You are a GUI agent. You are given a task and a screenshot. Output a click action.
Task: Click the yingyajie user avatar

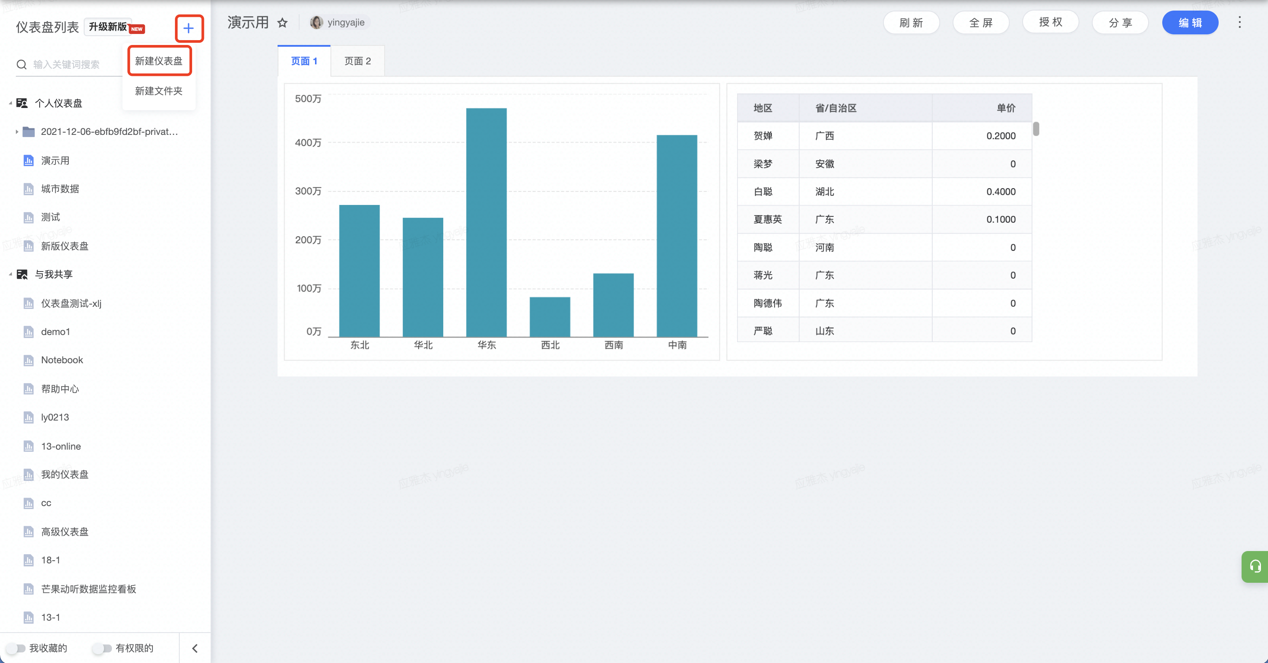click(316, 22)
